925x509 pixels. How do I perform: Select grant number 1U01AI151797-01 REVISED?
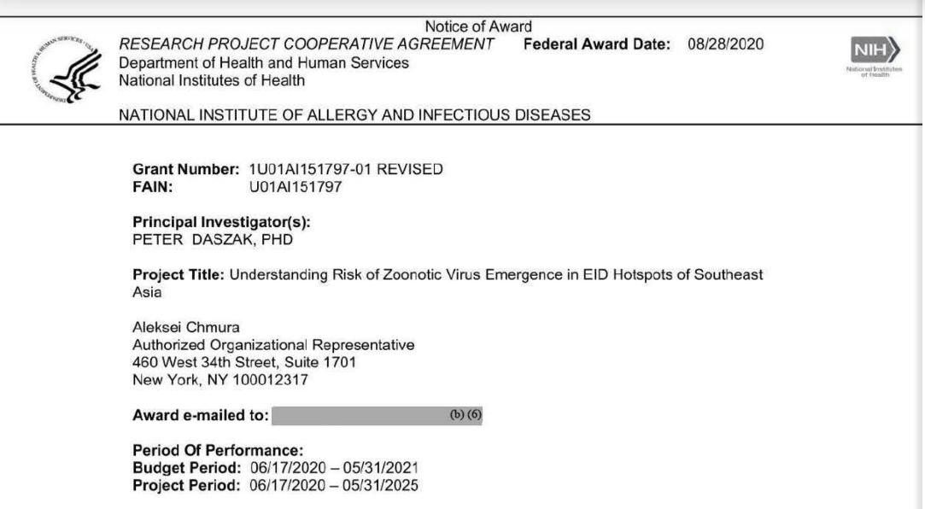point(346,169)
